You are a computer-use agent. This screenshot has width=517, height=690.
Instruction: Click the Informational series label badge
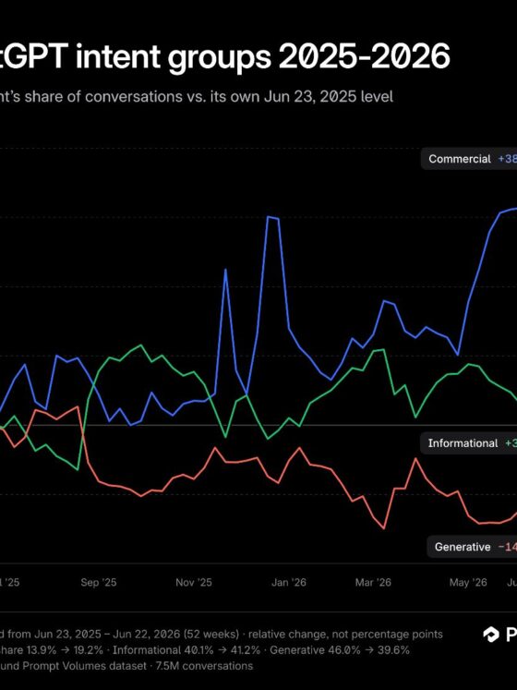469,443
